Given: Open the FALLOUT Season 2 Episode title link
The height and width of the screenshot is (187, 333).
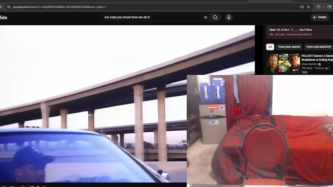Looking at the screenshot, I should [x=317, y=58].
